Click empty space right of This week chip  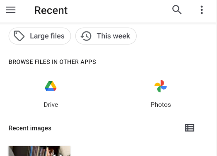(176, 36)
